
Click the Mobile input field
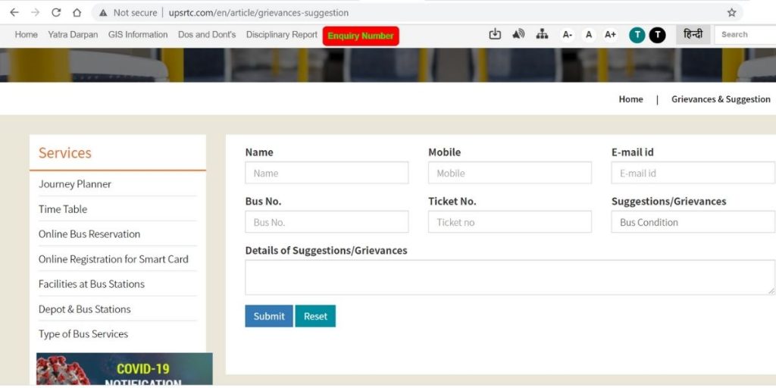pos(509,173)
